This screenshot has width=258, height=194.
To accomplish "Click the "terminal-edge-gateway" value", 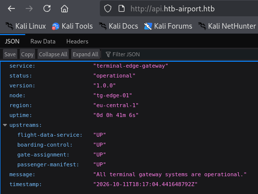I will click(130, 66).
